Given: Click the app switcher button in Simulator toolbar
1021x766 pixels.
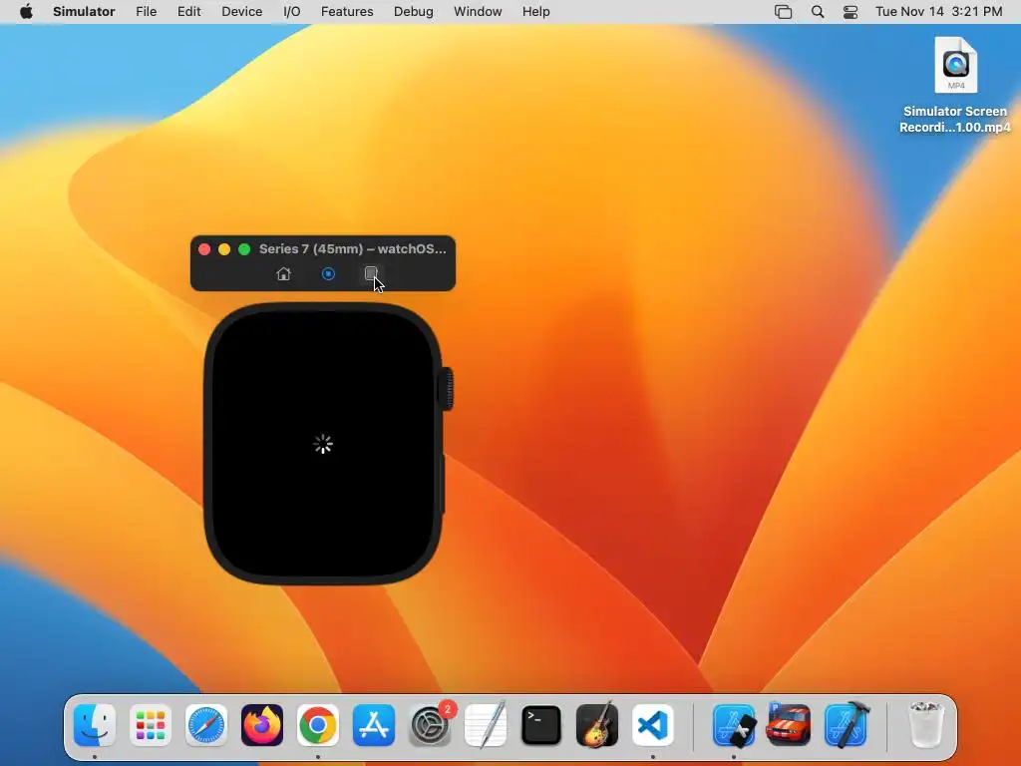Looking at the screenshot, I should 371,273.
